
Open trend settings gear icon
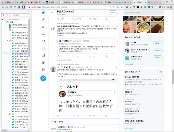point(161,72)
